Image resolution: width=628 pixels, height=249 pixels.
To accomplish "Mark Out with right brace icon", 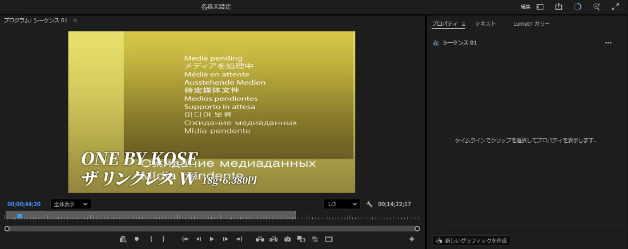I will 163,239.
